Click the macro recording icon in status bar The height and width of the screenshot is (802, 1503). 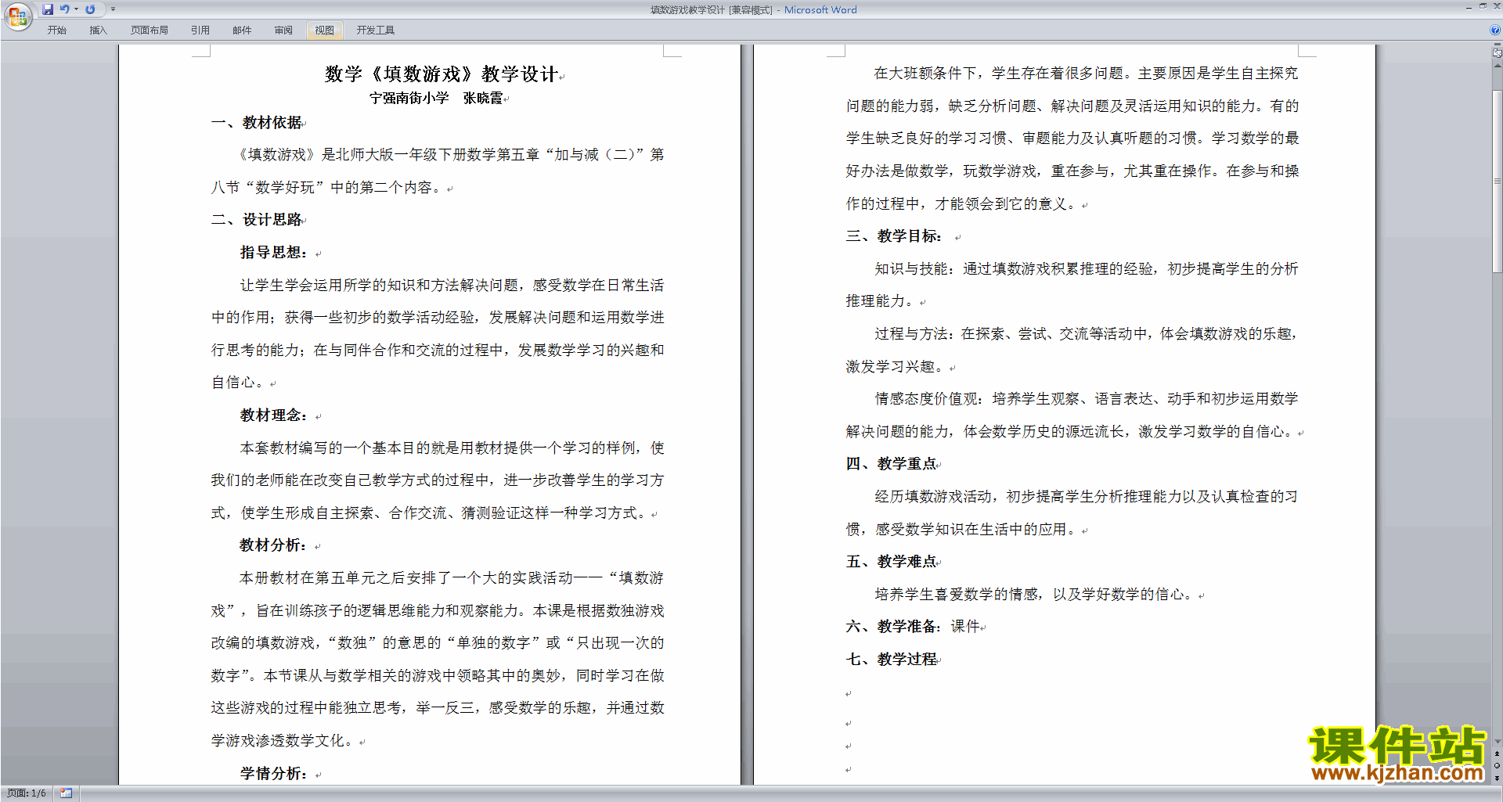(67, 793)
